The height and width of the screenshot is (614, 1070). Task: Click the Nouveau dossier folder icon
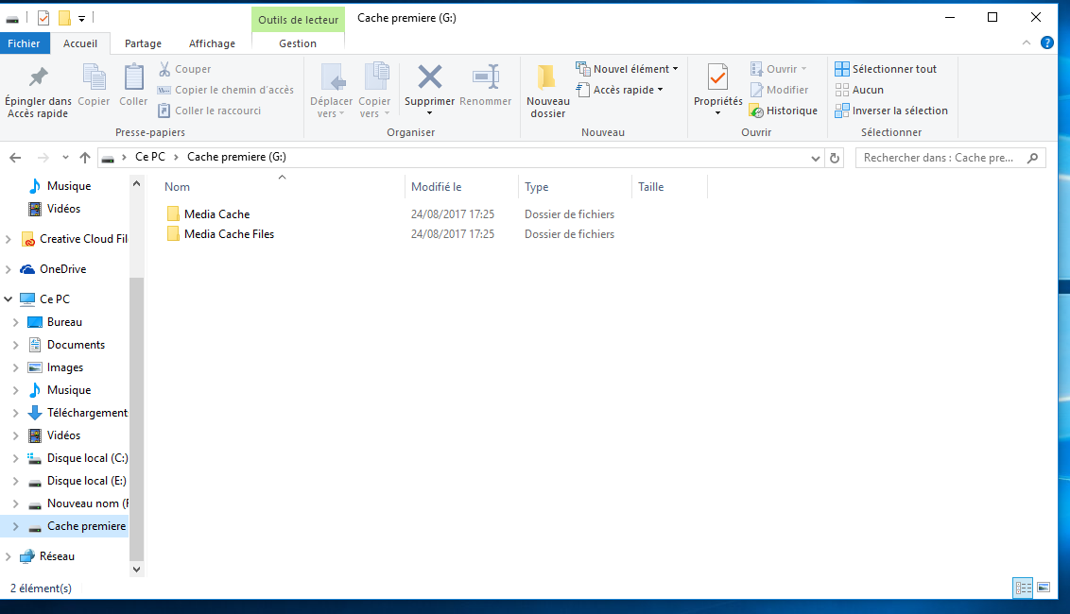point(546,77)
